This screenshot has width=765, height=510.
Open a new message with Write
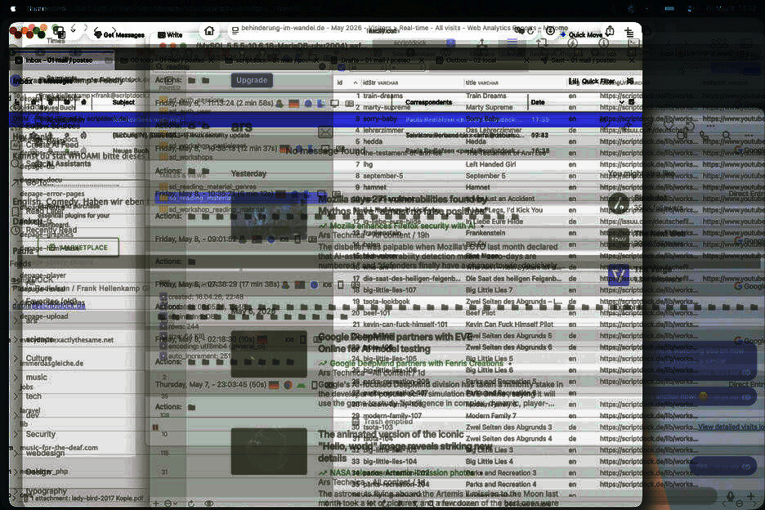170,34
